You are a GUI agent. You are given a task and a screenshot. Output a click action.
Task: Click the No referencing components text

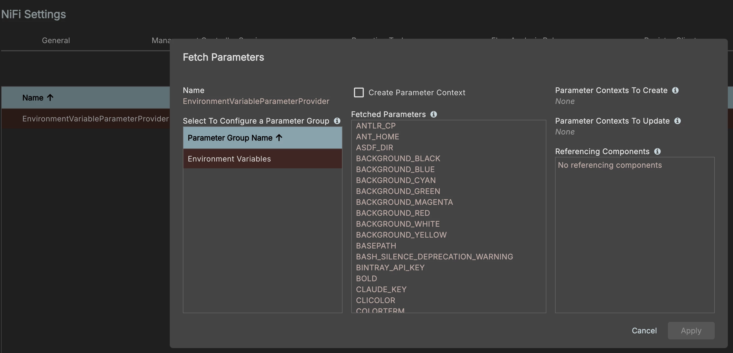pos(610,165)
